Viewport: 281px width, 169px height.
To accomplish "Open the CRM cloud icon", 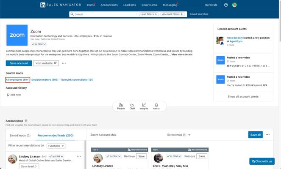I will click(132, 106).
